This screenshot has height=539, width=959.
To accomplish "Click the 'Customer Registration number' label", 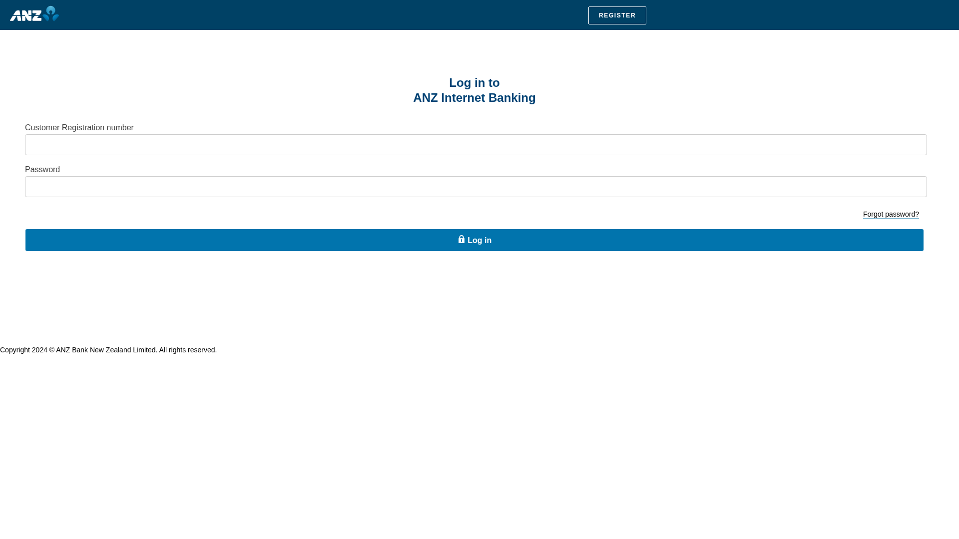I will [x=79, y=128].
